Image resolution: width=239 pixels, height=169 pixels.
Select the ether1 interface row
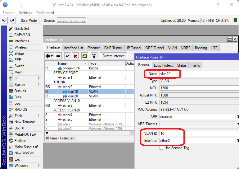coord(89,77)
